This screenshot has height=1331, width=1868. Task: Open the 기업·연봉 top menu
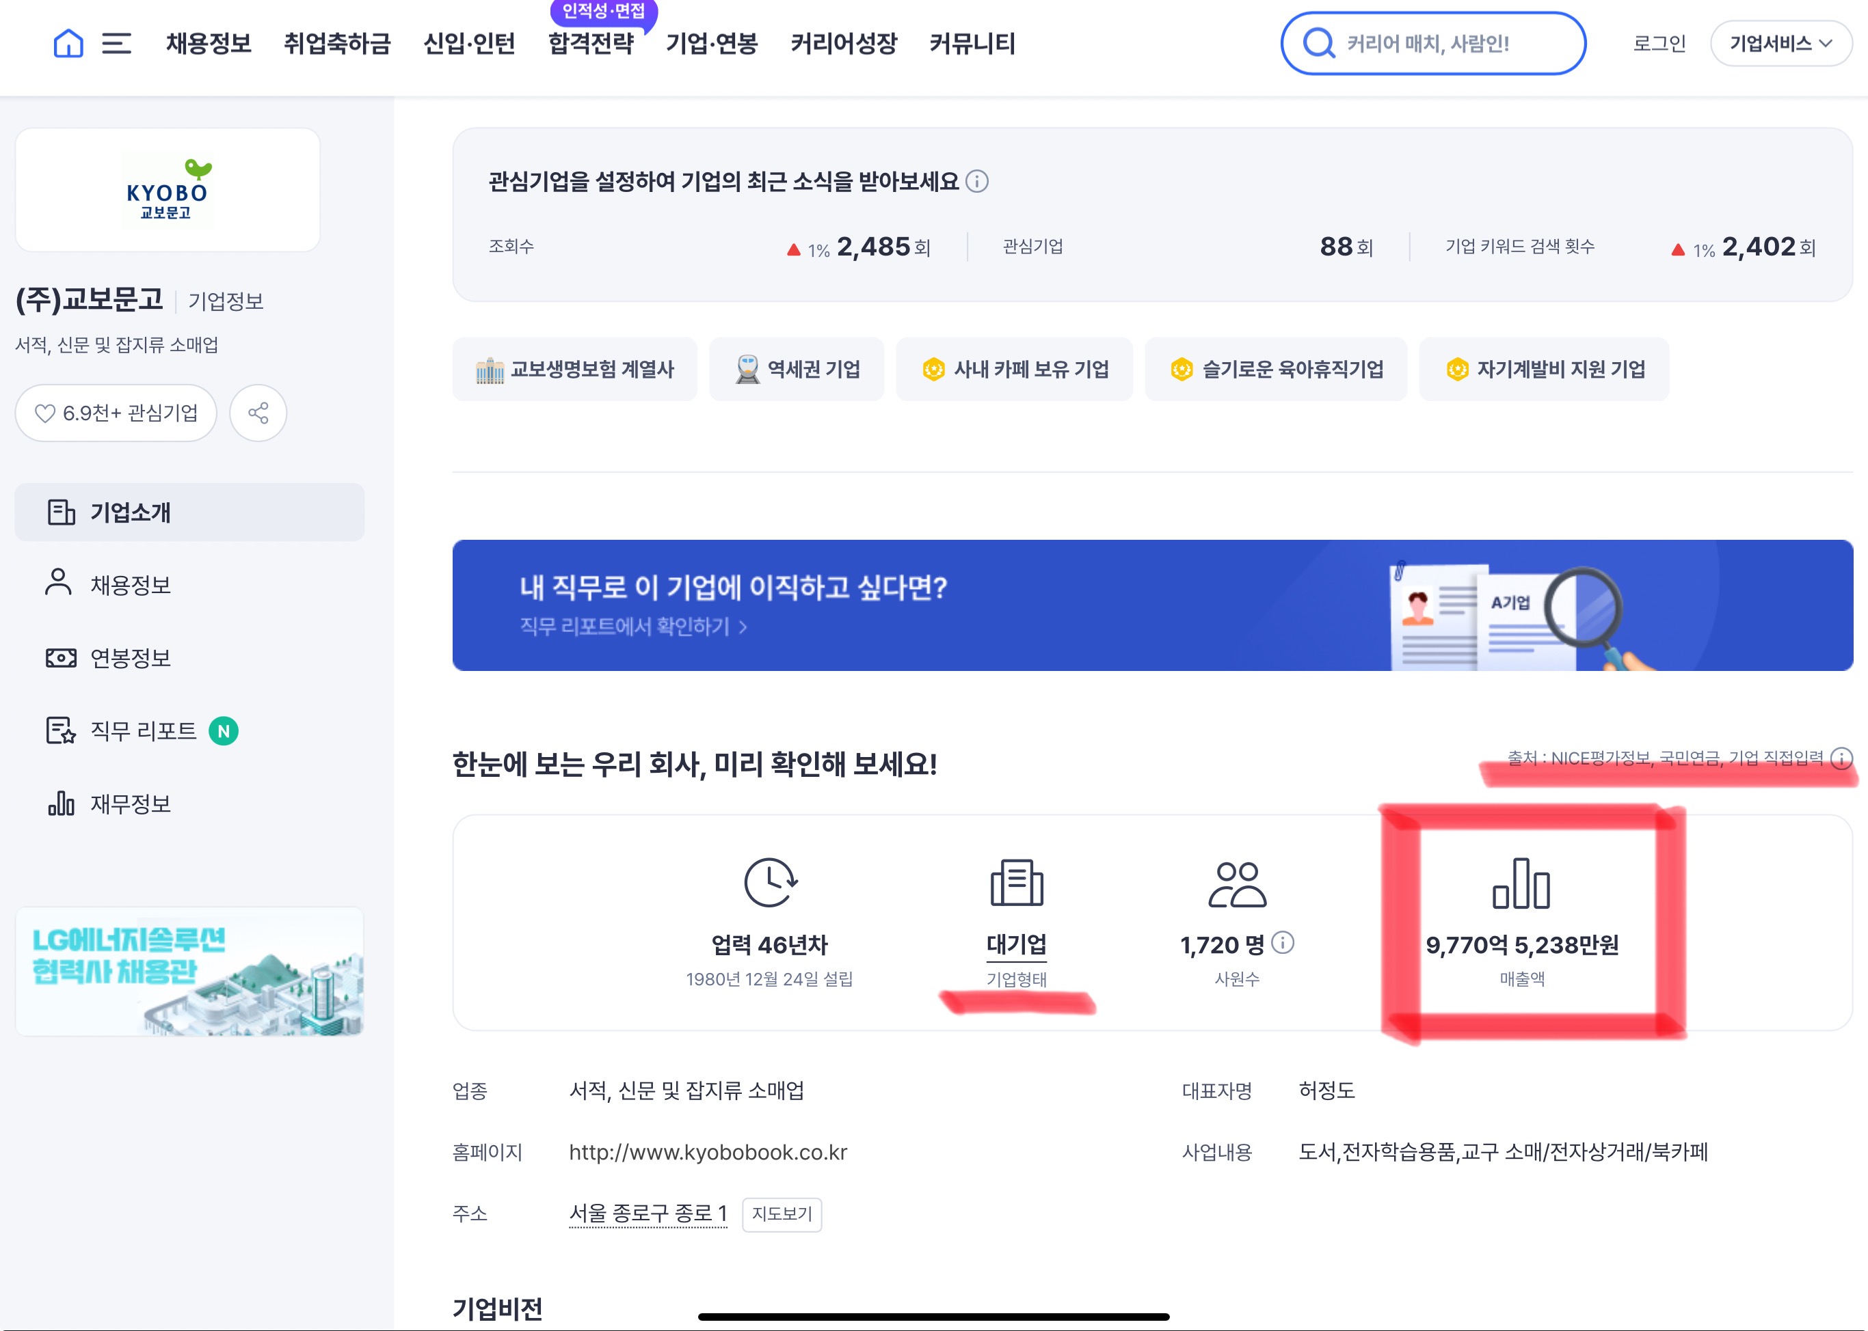pos(711,44)
